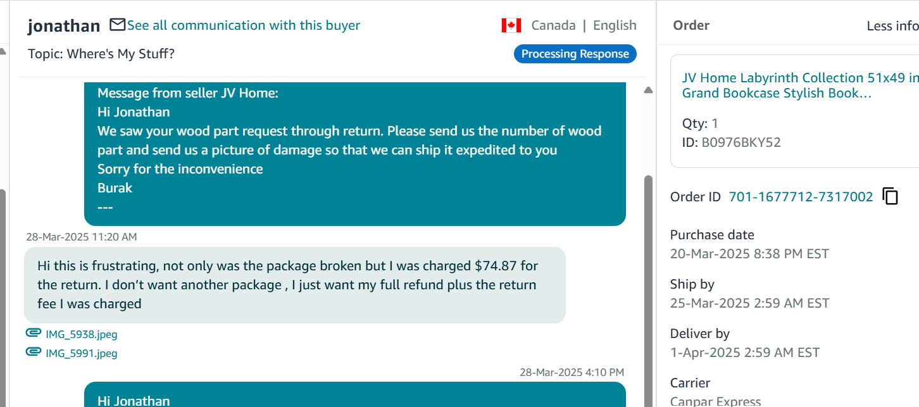The width and height of the screenshot is (919, 407).
Task: Open the IMG_5938.jpeg attachment file name
Action: tap(81, 334)
